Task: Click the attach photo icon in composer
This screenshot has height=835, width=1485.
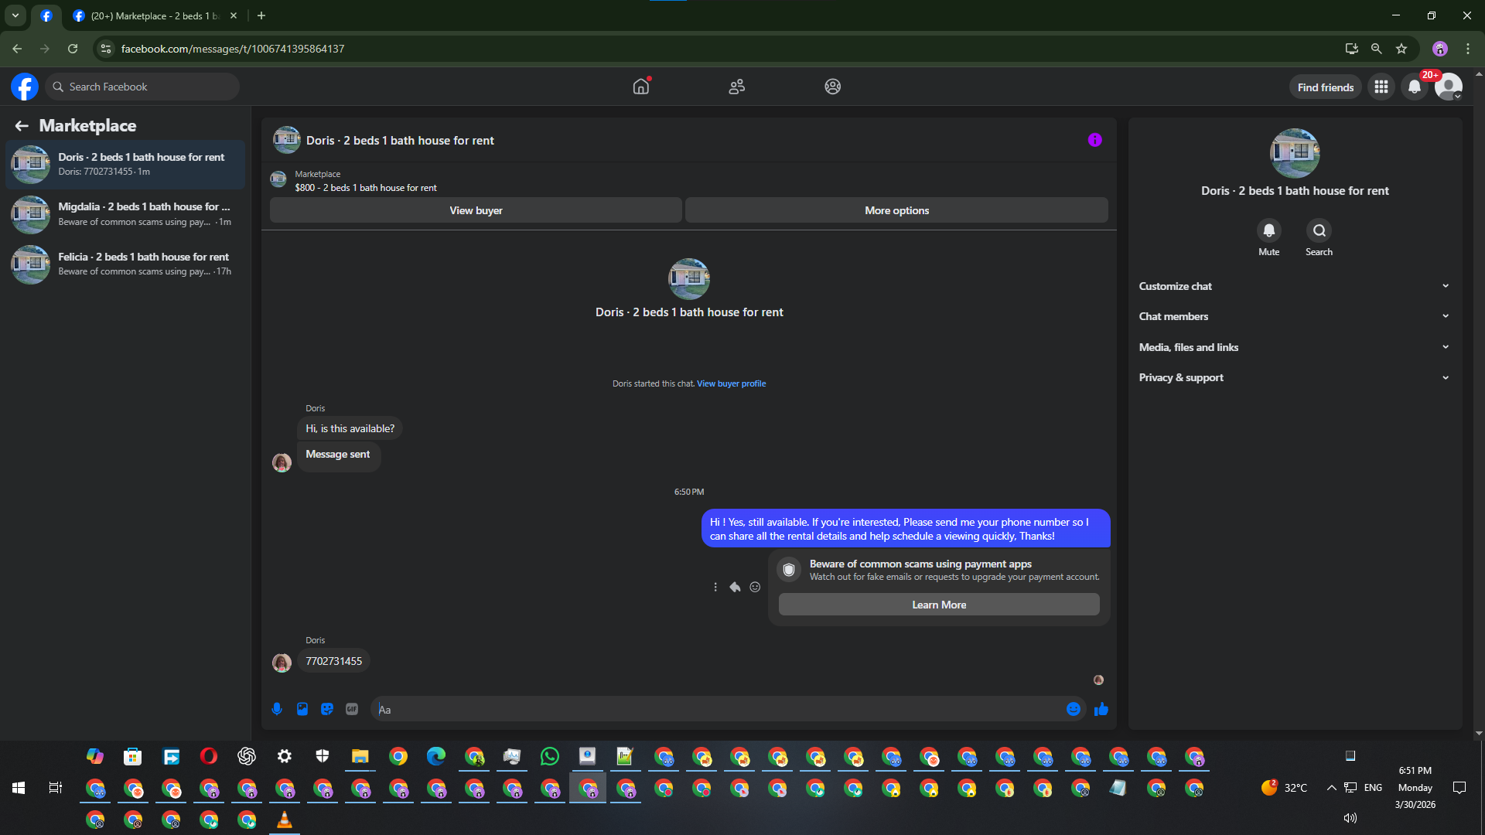Action: (302, 709)
